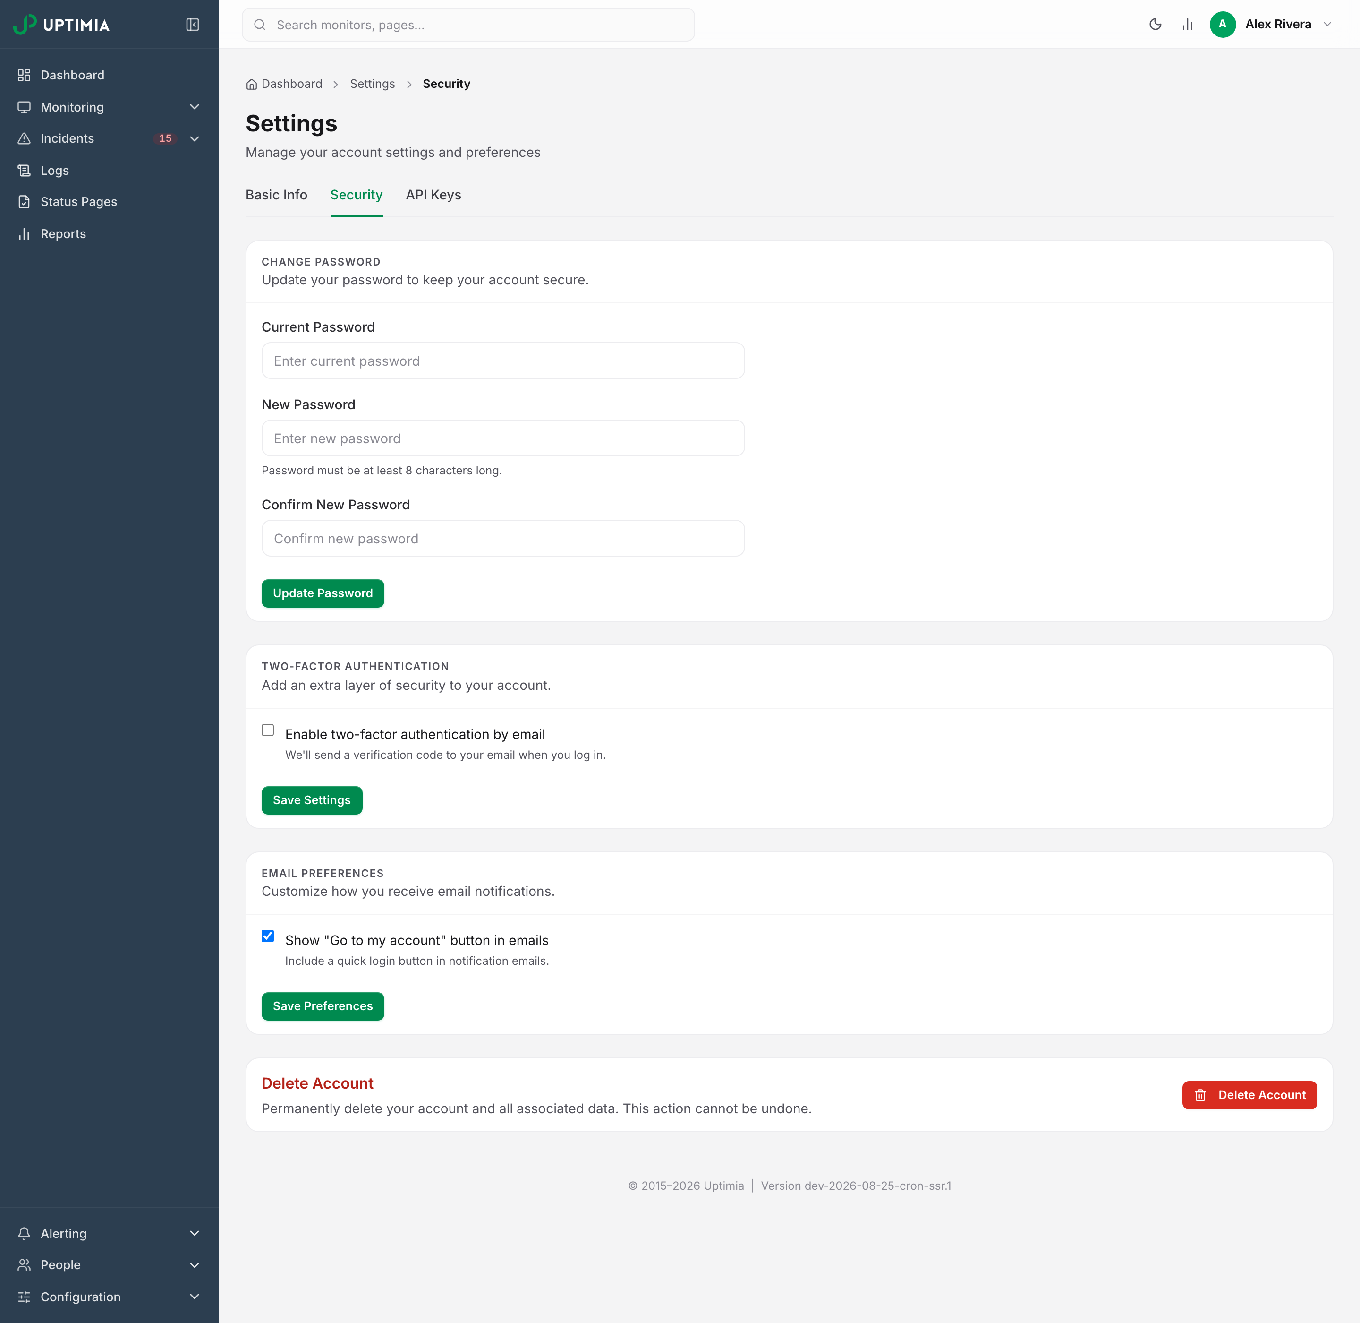
Task: Open the API Keys tab
Action: pos(433,195)
